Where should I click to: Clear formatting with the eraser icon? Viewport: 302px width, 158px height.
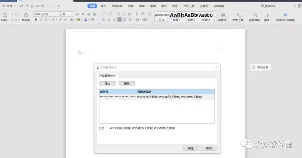point(89,14)
